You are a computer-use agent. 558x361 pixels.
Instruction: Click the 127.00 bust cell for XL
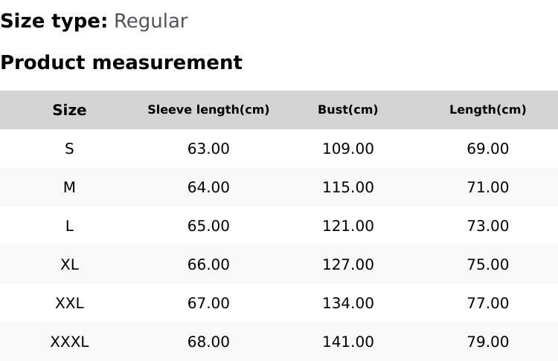pos(347,264)
